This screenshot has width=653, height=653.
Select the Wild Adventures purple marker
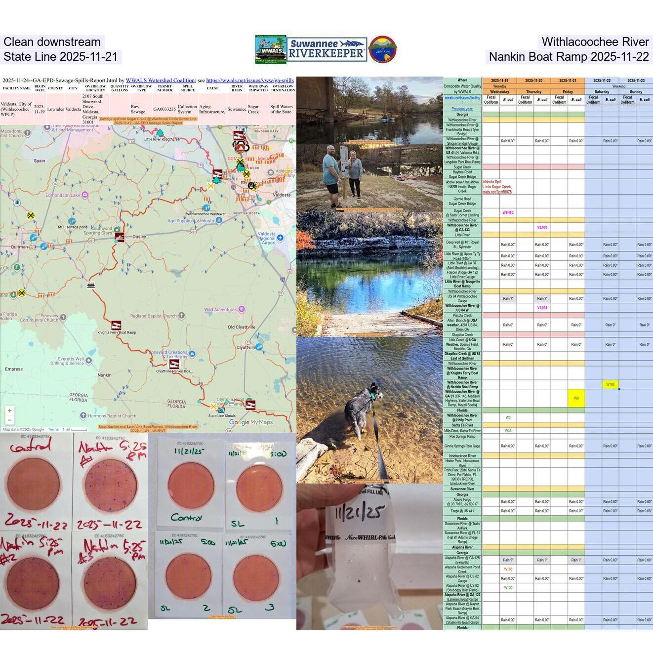coord(241,309)
